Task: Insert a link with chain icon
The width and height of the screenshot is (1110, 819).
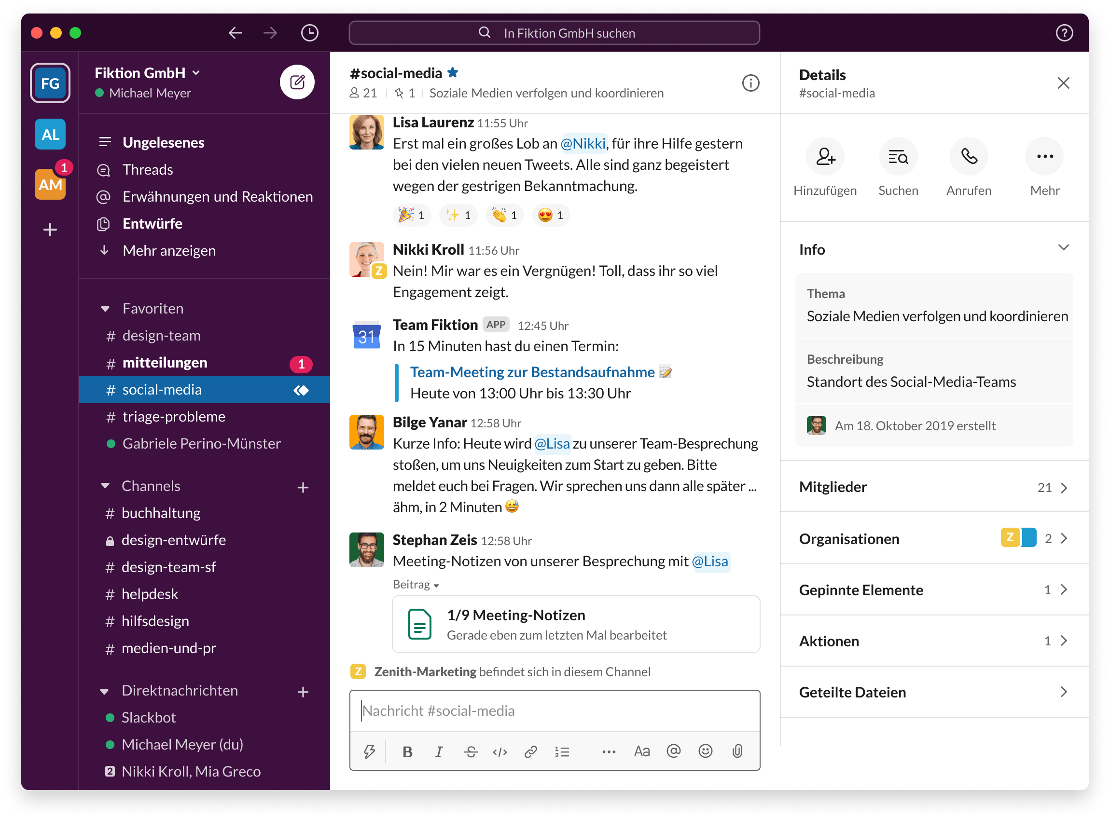Action: [x=531, y=751]
